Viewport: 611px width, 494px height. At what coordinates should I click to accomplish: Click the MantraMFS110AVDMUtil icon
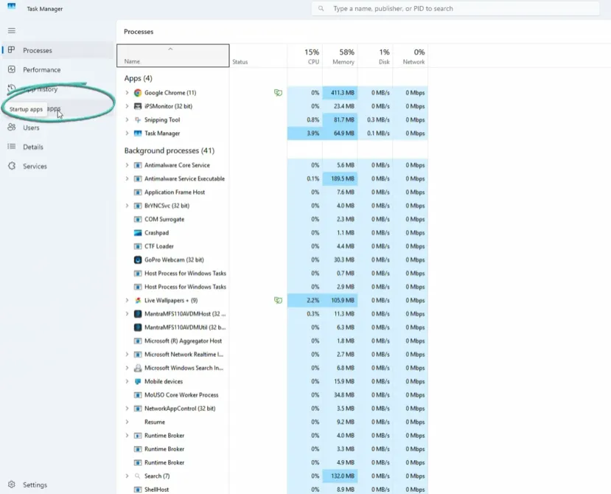coord(138,327)
